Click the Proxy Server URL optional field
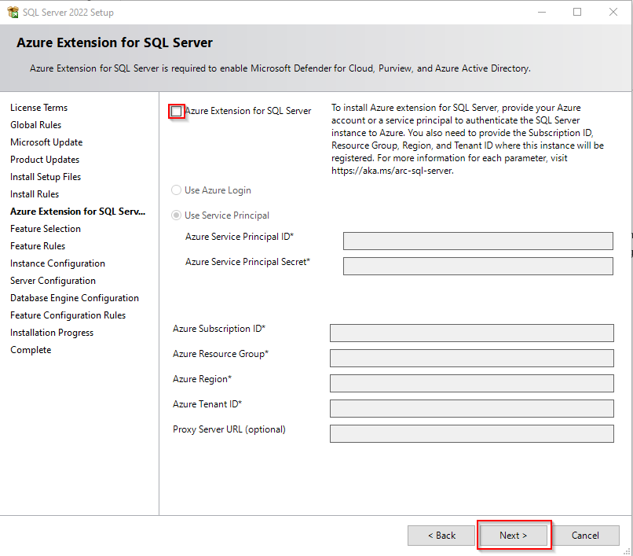 coord(471,433)
